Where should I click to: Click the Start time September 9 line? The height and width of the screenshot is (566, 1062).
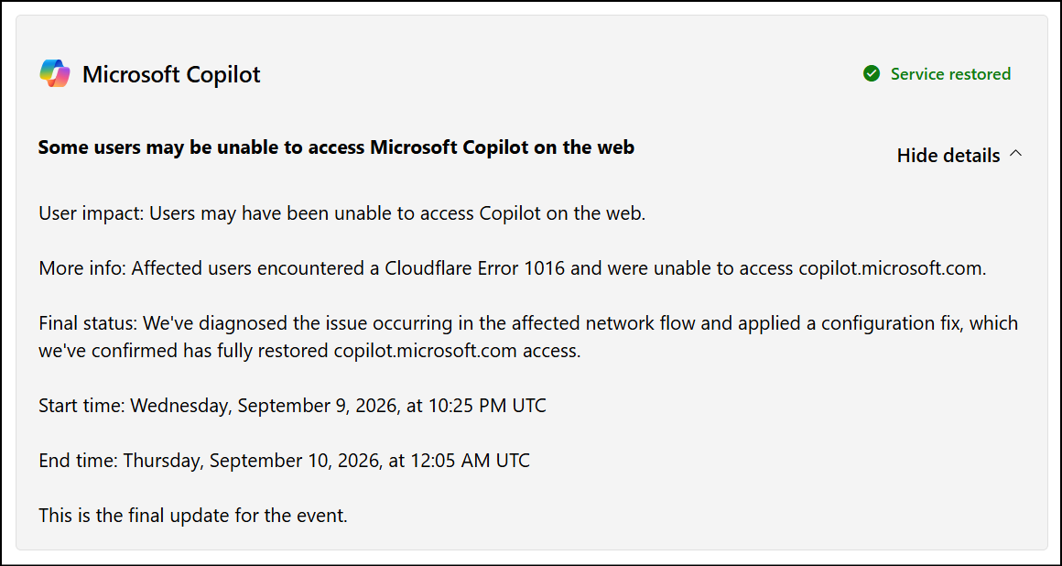293,406
